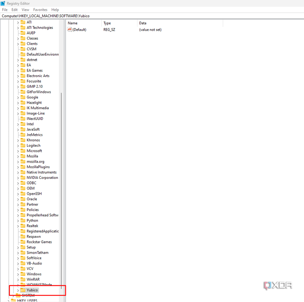Select the Khronos folder icon
304x302 pixels.
(x=23, y=140)
